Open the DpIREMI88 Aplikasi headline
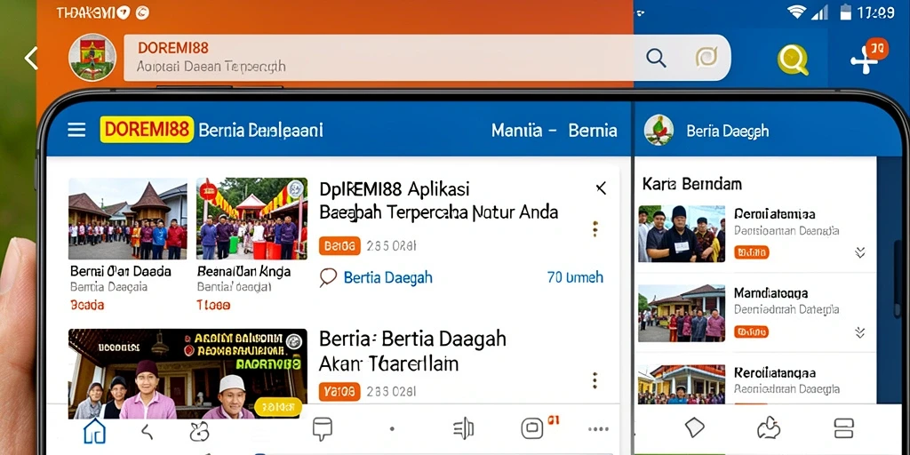This screenshot has height=455, width=910. (438, 201)
